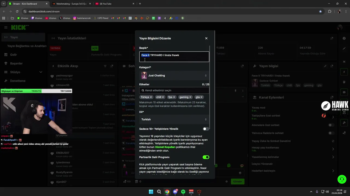Open the Hizmet Koşulları link
Image resolution: width=350 pixels, height=196 pixels.
coord(165,147)
